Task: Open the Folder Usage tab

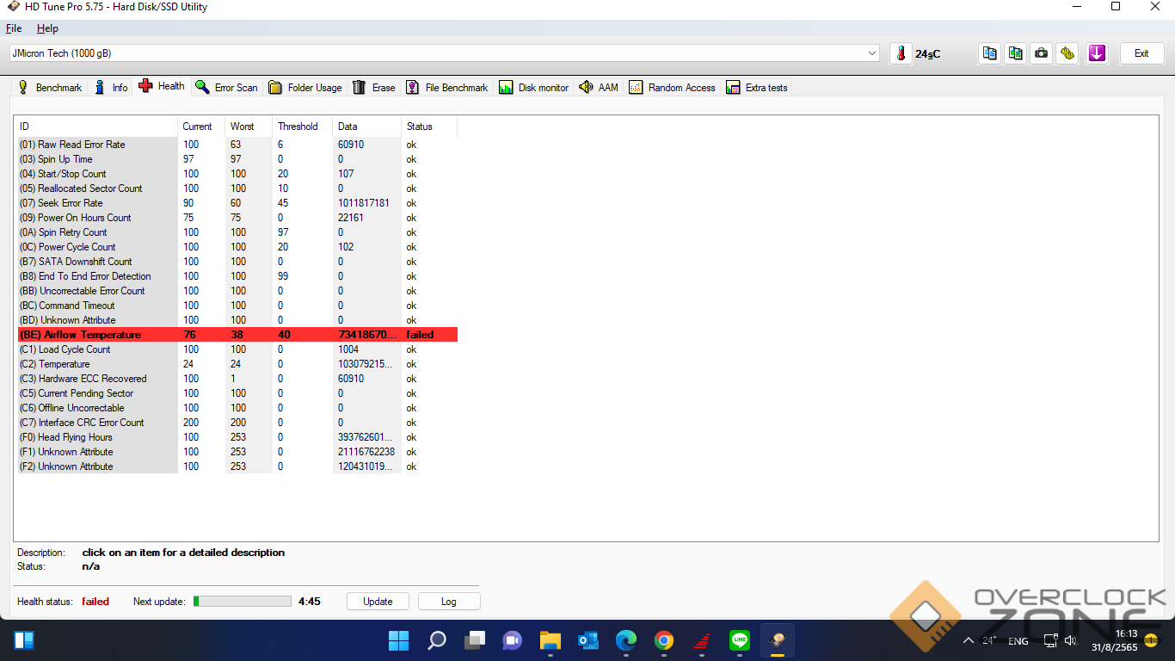Action: click(305, 87)
